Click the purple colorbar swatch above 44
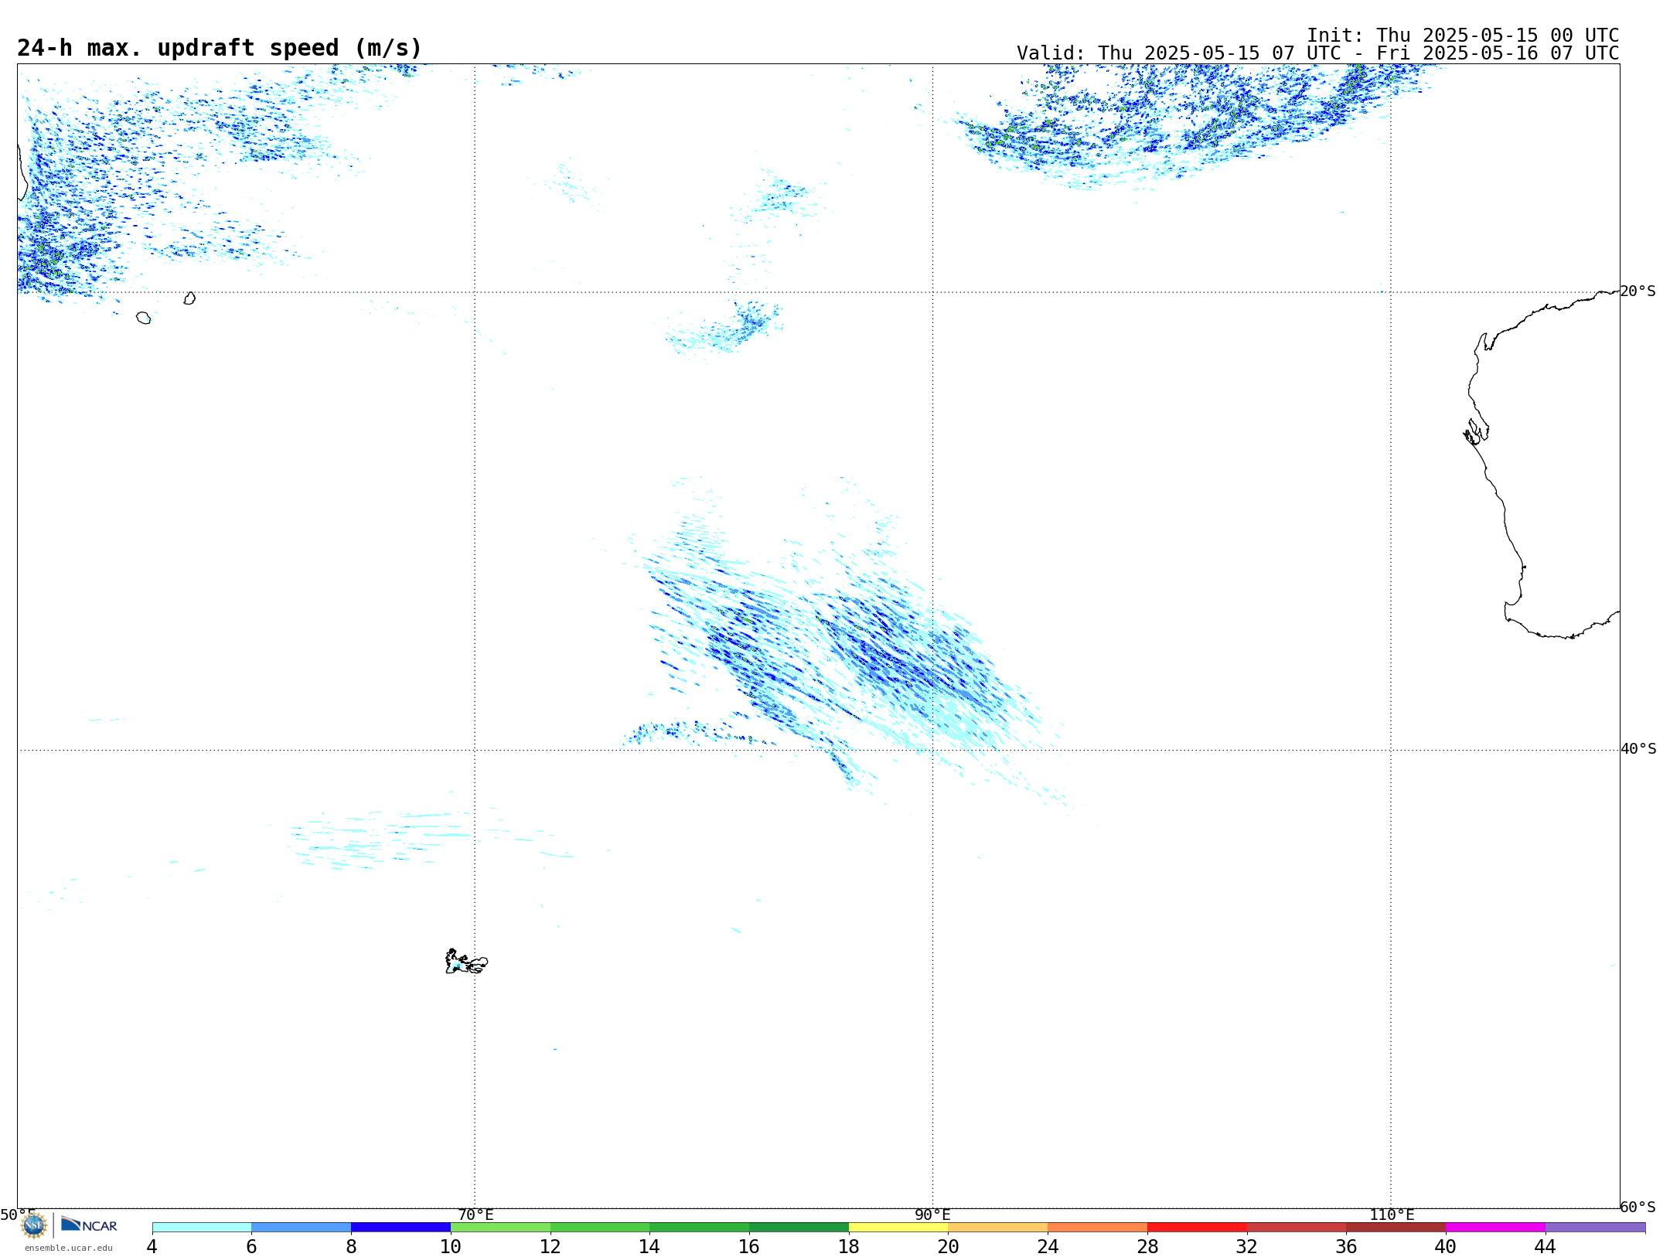1670x1257 pixels. 1596,1228
